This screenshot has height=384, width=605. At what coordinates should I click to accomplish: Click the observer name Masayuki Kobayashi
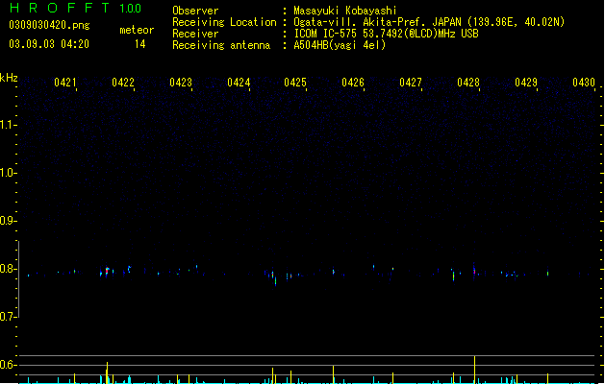345,11
